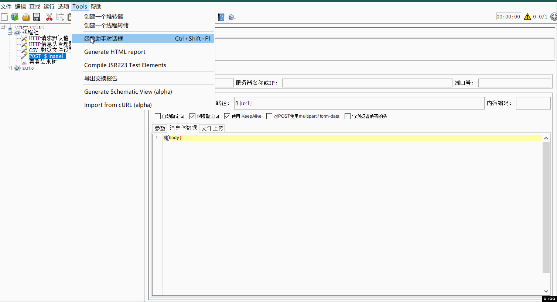
Task: Click the elapsed time 00:00:00 display
Action: [508, 17]
